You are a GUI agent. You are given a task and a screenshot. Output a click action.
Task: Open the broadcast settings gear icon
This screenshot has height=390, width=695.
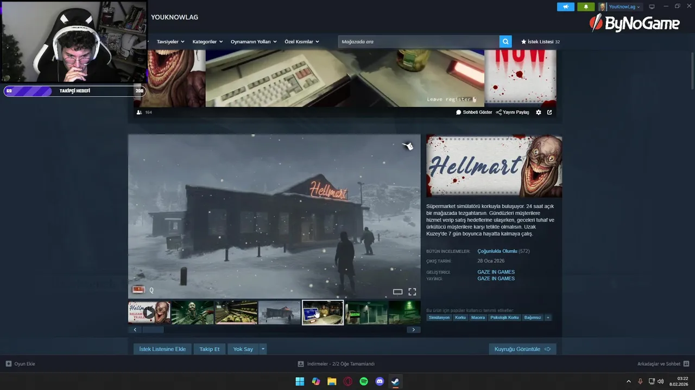(x=539, y=112)
